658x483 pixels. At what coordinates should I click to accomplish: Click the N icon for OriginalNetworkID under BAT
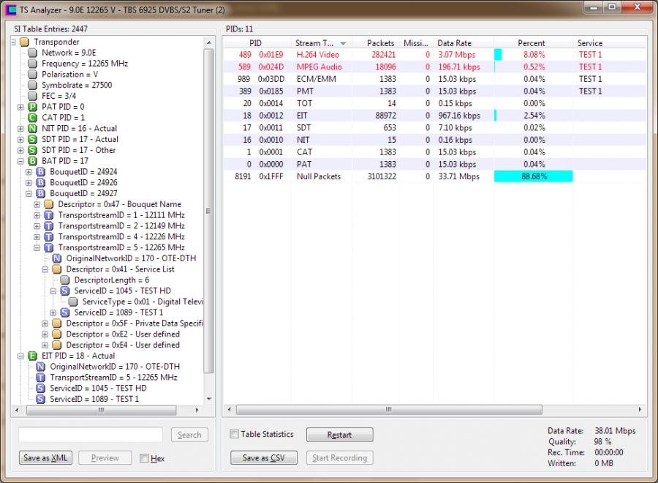[x=57, y=258]
